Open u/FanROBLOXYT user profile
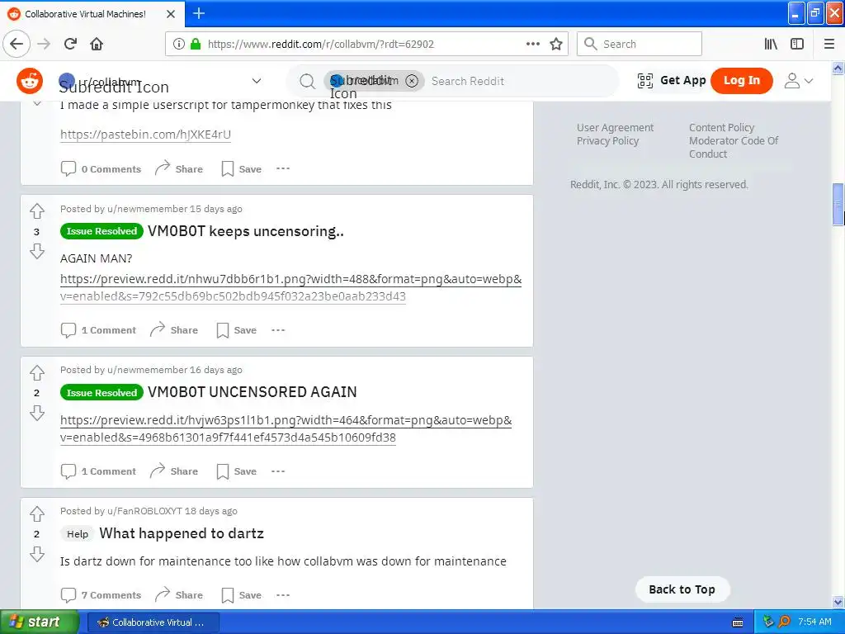Screen dimensions: 845x634 coord(144,511)
